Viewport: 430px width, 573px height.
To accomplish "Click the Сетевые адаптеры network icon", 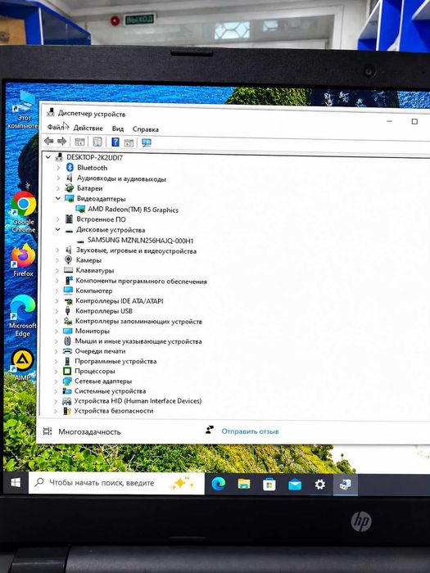I will click(x=67, y=381).
